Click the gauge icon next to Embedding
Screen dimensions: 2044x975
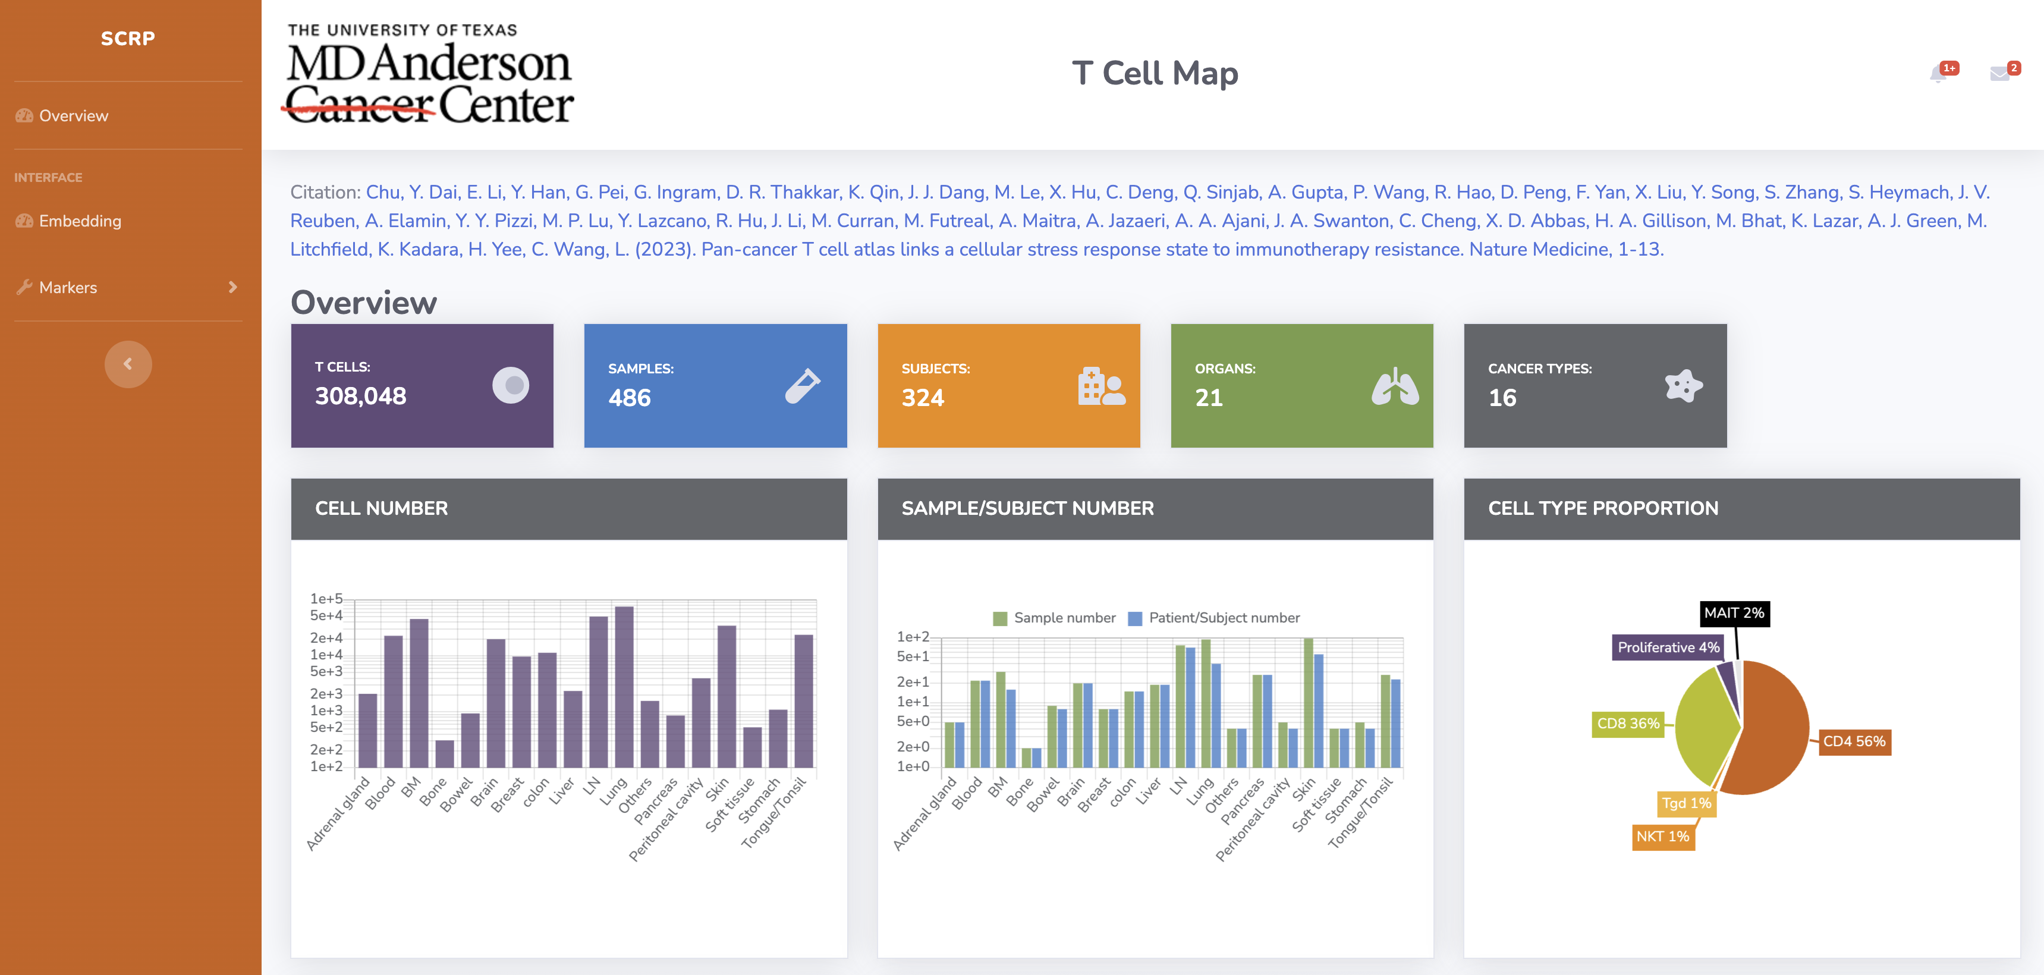[23, 221]
